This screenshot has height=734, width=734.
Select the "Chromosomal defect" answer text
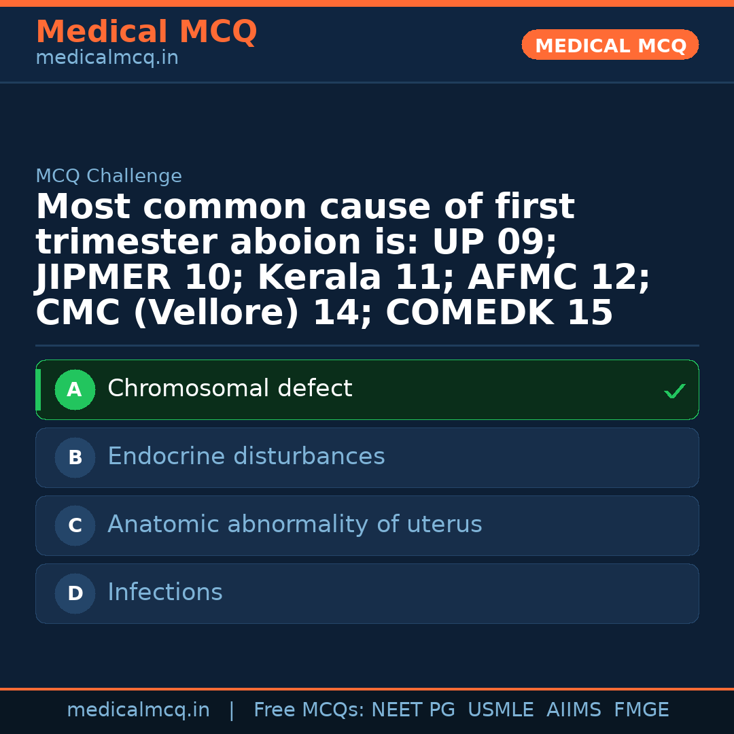click(230, 389)
